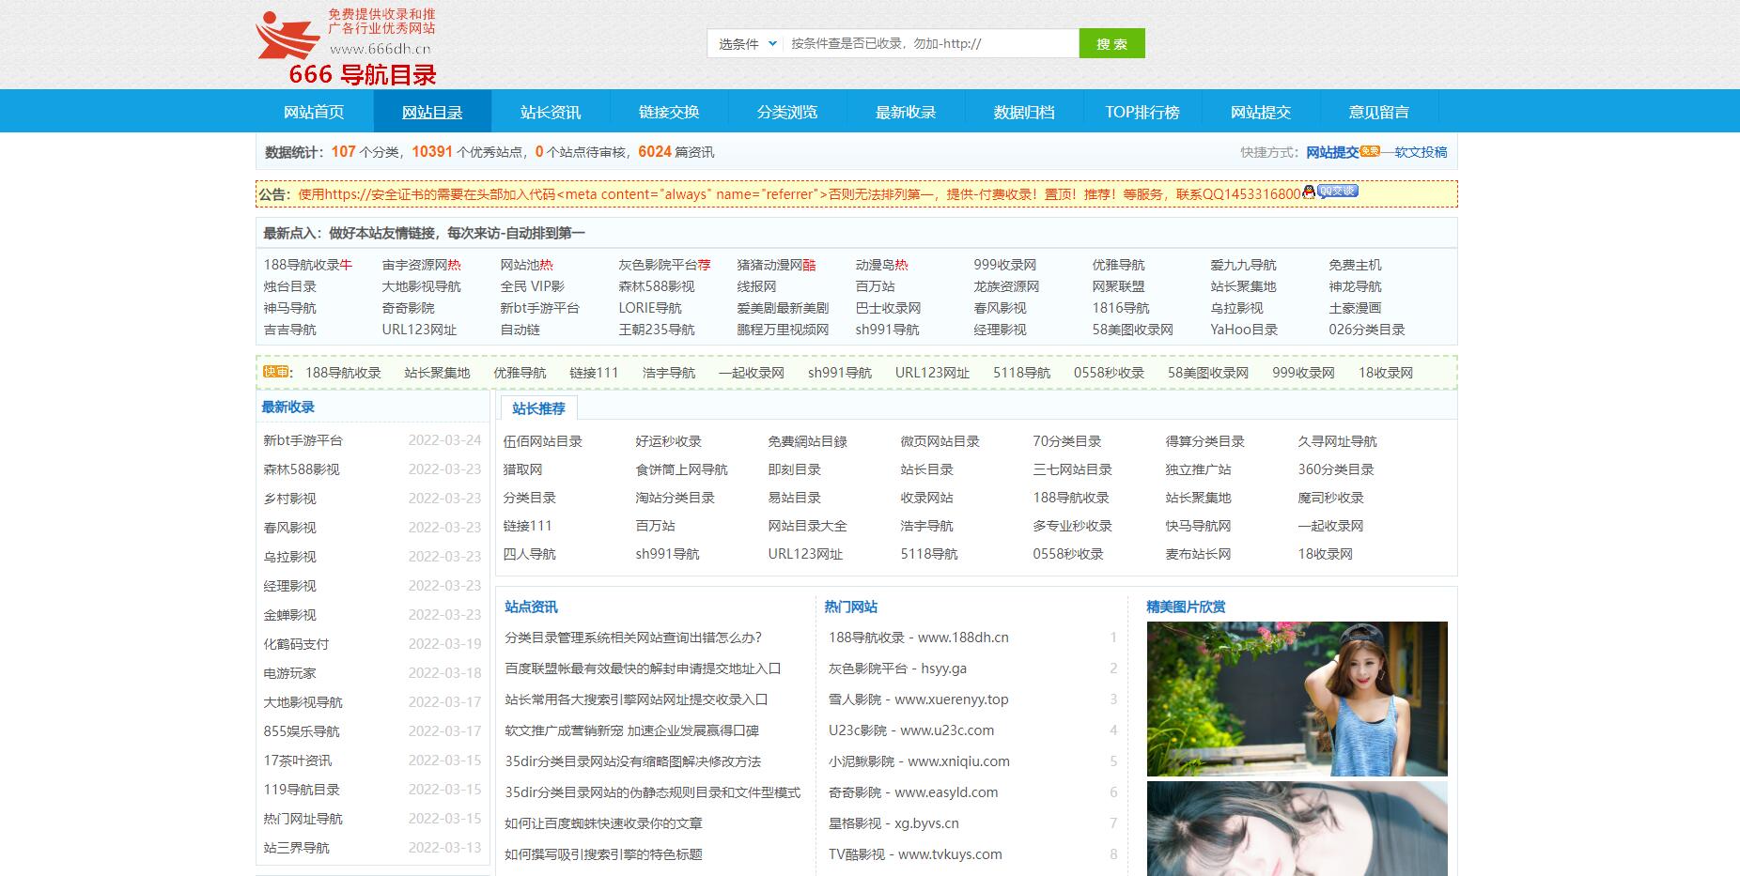Image resolution: width=1740 pixels, height=876 pixels.
Task: Click the 最新收录 section heading
Action: tap(287, 407)
